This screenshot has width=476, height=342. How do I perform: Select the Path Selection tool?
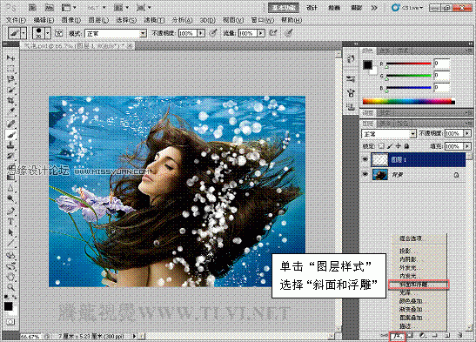coord(10,232)
